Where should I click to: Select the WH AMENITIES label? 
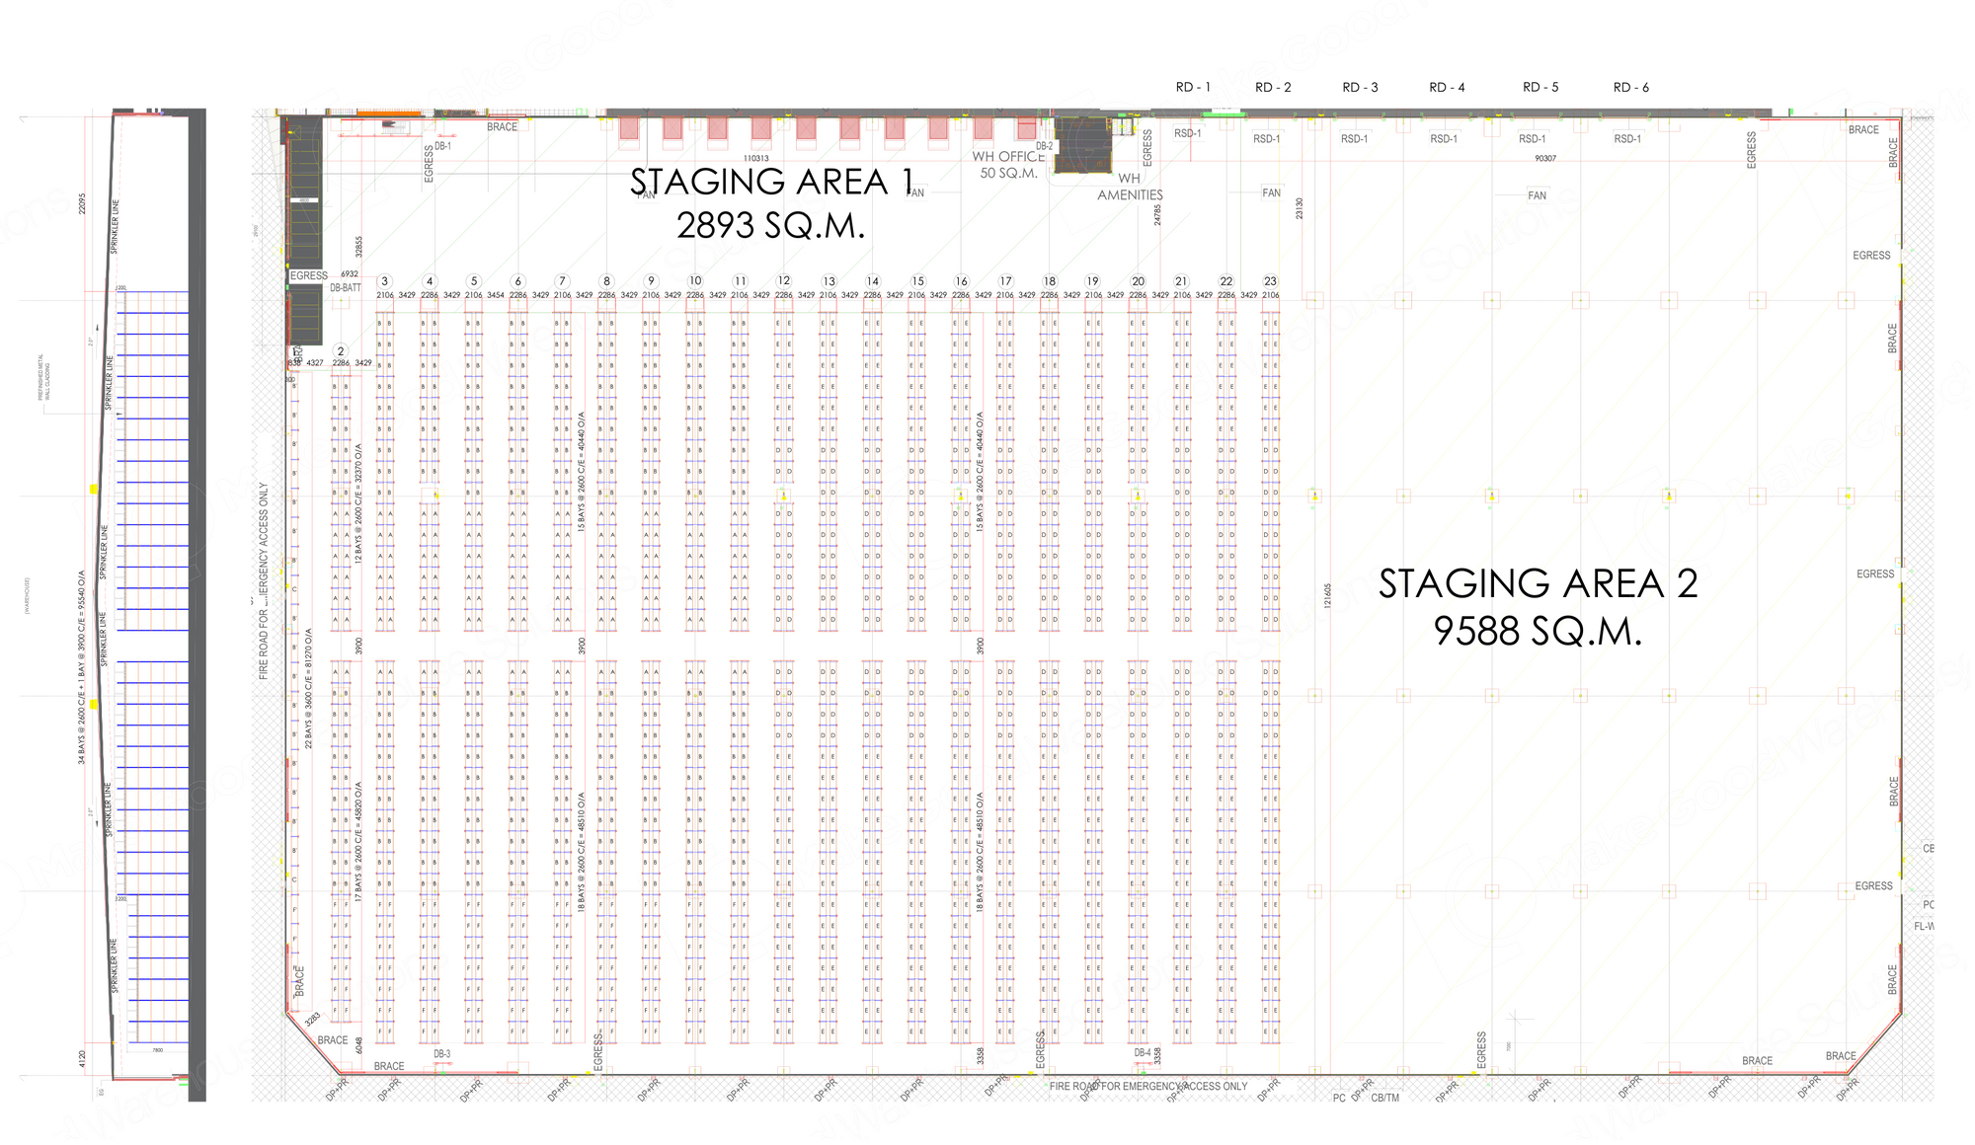(x=1130, y=188)
